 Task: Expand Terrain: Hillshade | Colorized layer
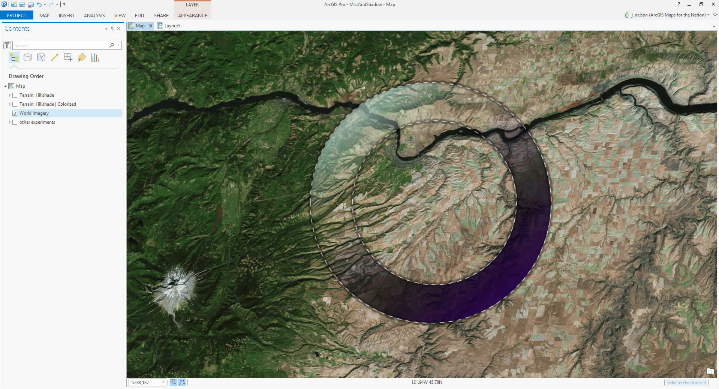[x=10, y=104]
